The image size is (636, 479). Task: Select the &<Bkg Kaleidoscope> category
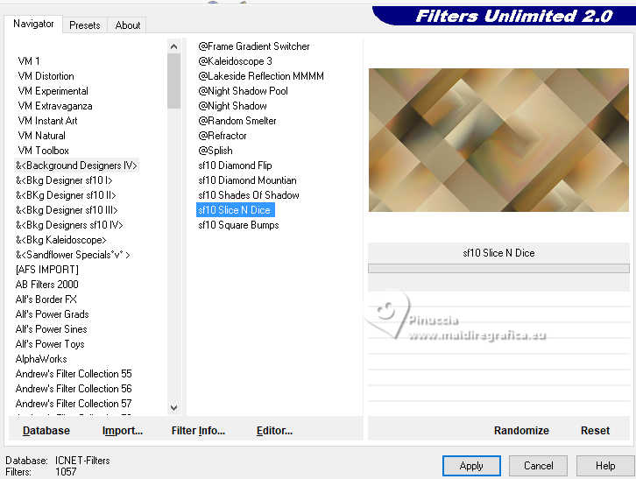pyautogui.click(x=60, y=240)
